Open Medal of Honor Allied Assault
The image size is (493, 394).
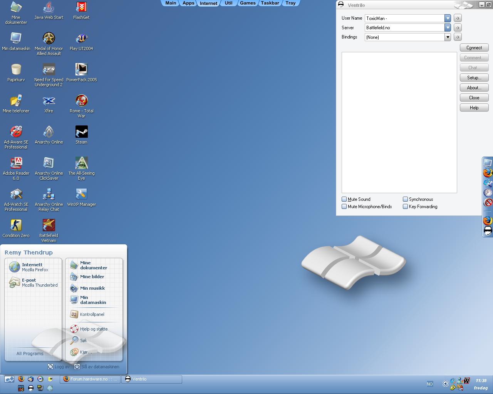[49, 43]
